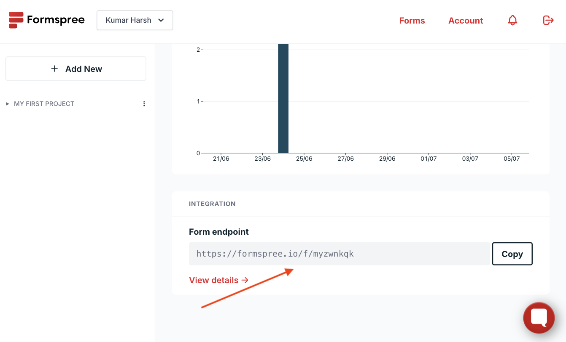
Task: Click the plus icon beside Add New
Action: point(54,68)
